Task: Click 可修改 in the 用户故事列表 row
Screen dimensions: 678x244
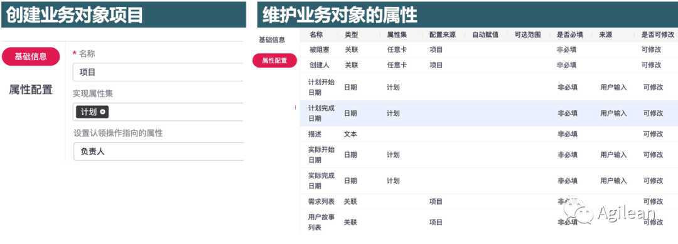Action: point(653,222)
